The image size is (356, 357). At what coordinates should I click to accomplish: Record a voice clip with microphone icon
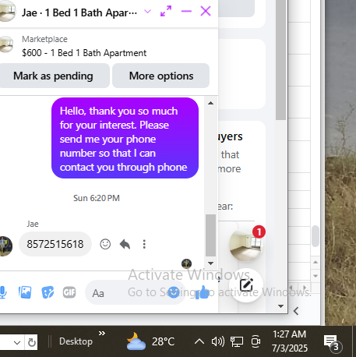[3, 292]
